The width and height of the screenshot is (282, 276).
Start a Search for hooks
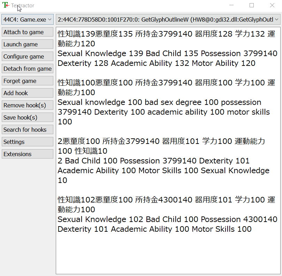point(27,130)
